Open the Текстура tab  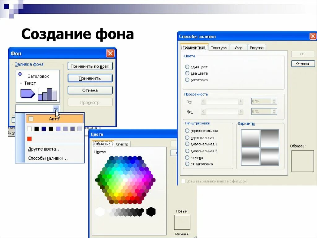point(219,48)
